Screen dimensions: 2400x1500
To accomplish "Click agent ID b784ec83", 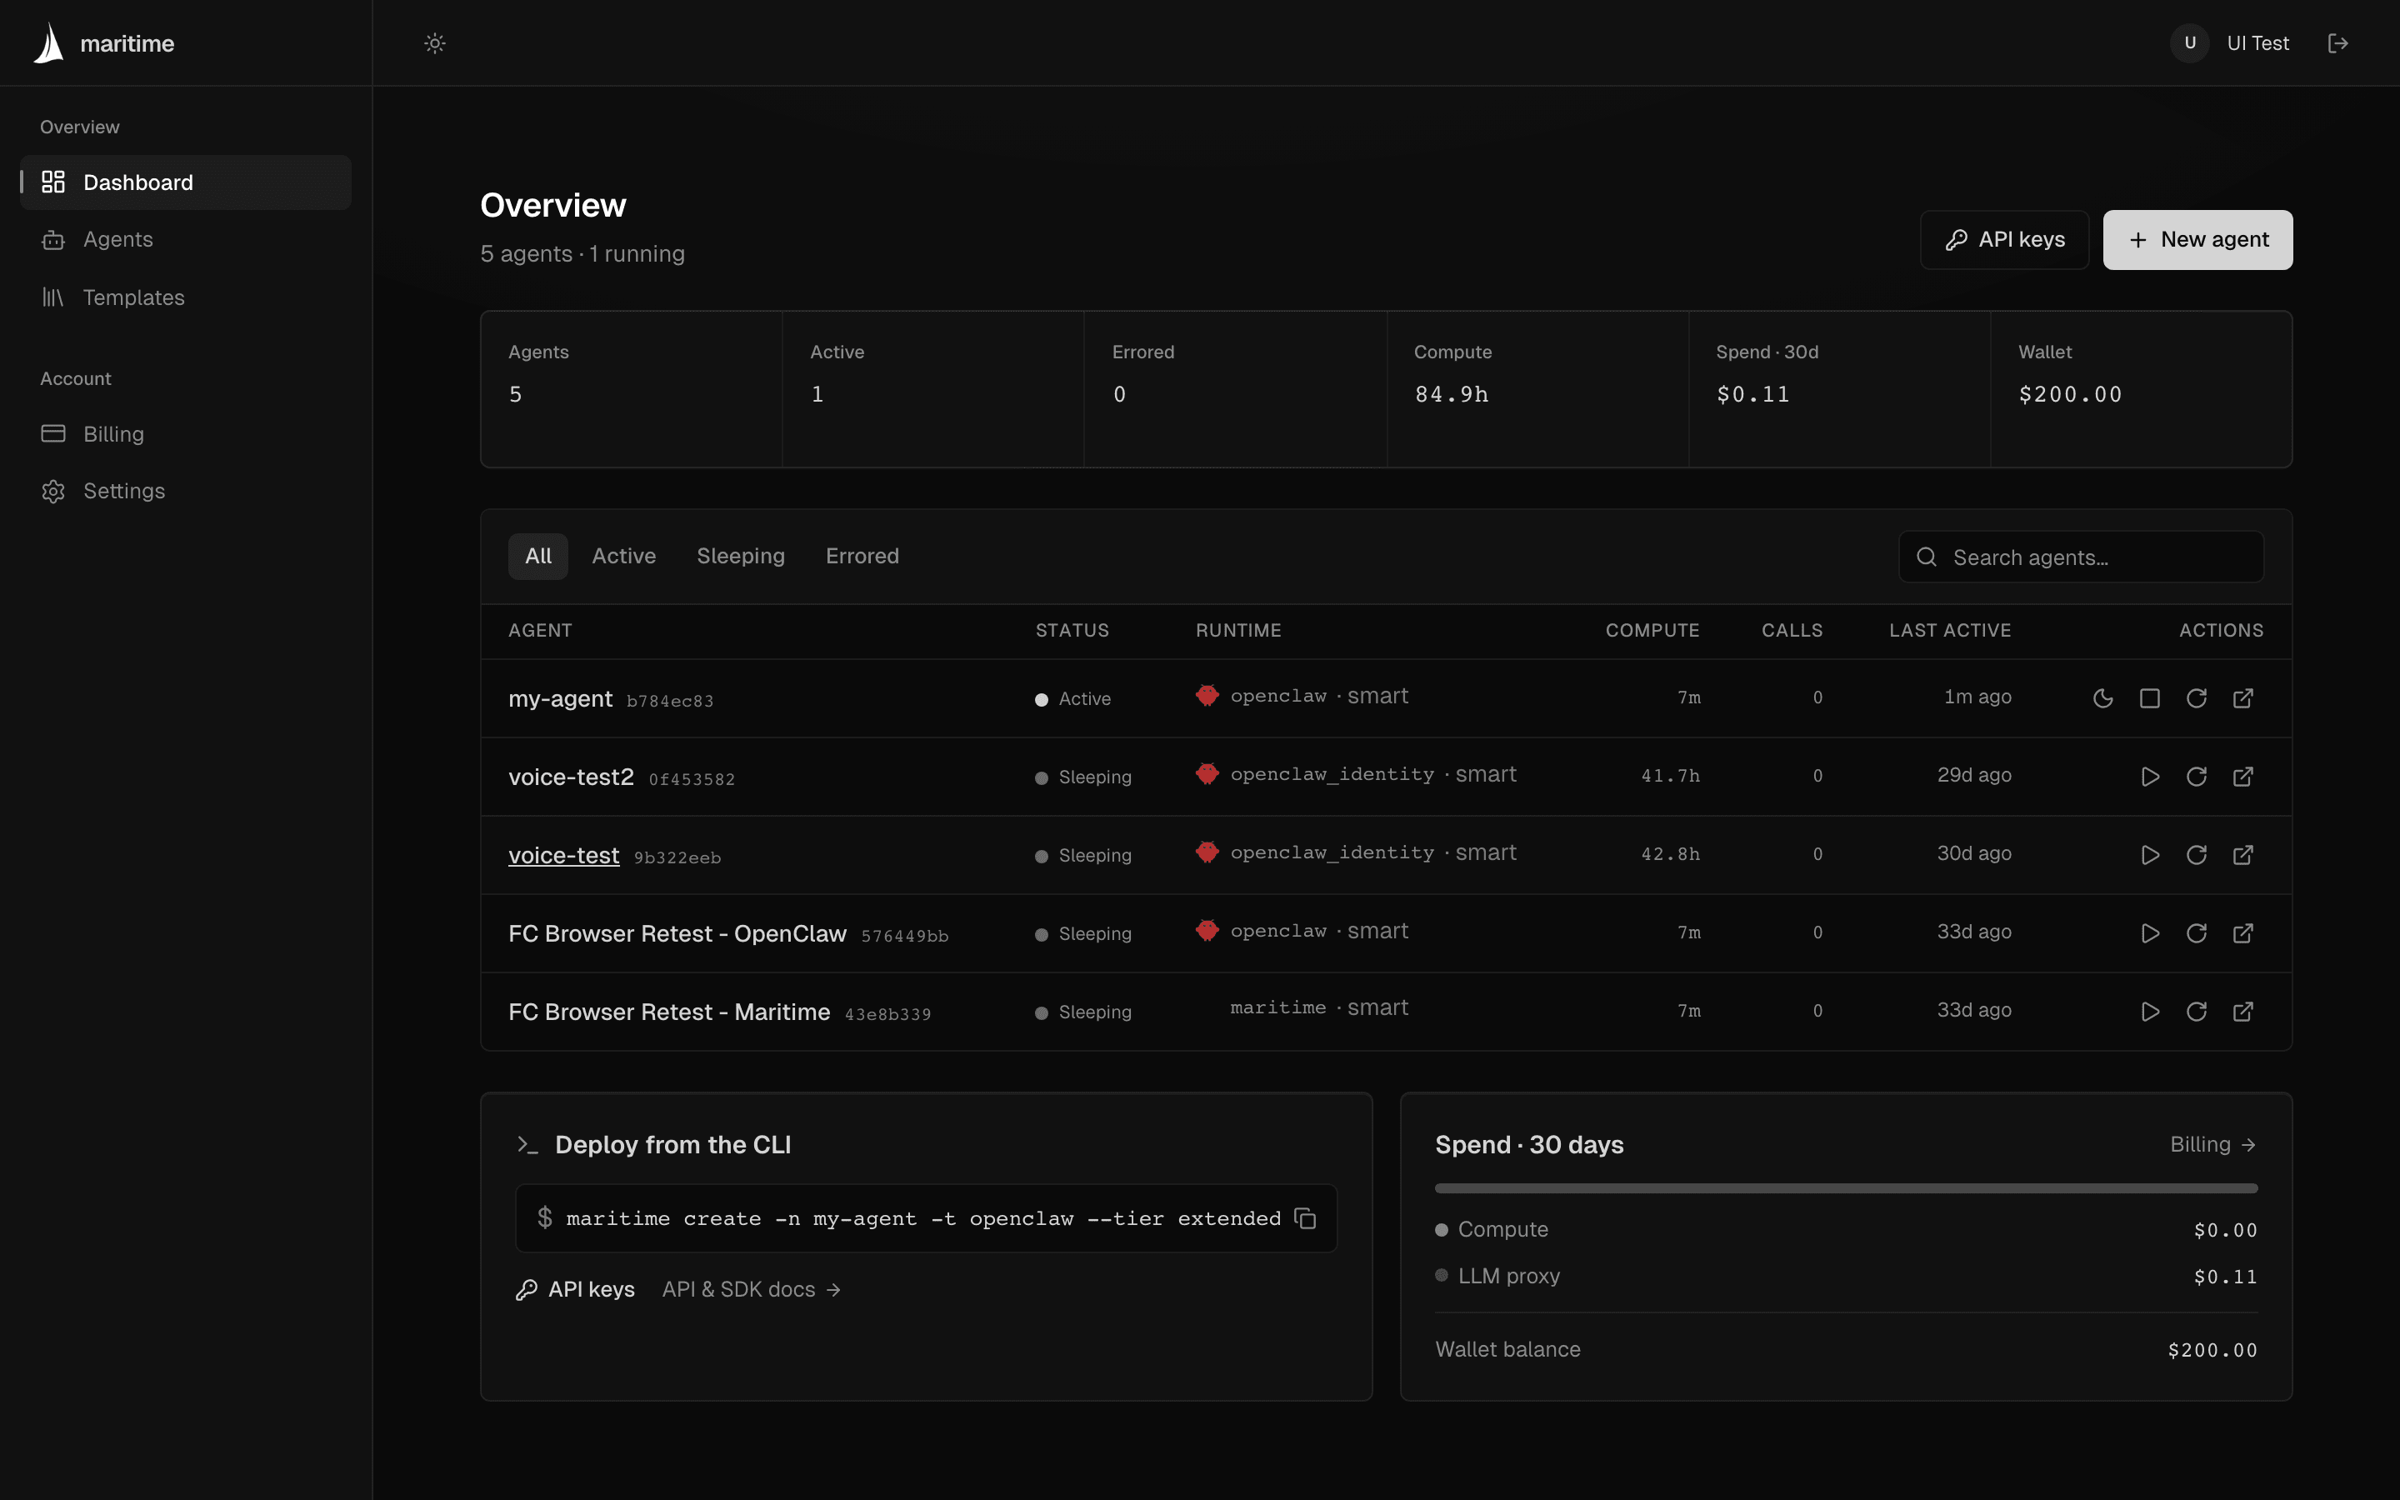I will coord(669,702).
